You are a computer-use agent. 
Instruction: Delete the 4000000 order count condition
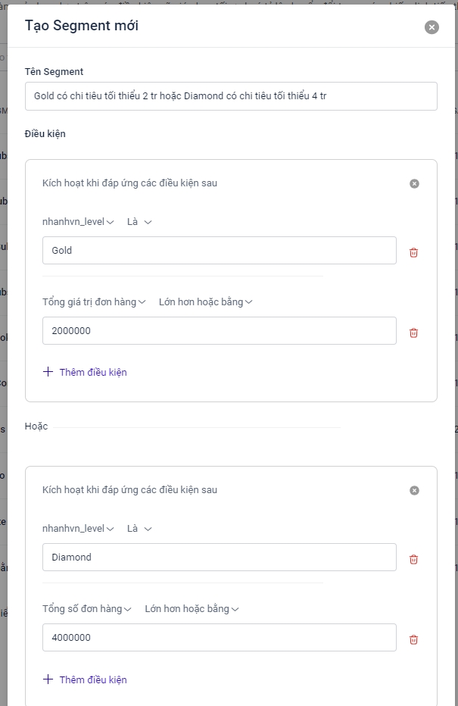click(413, 639)
